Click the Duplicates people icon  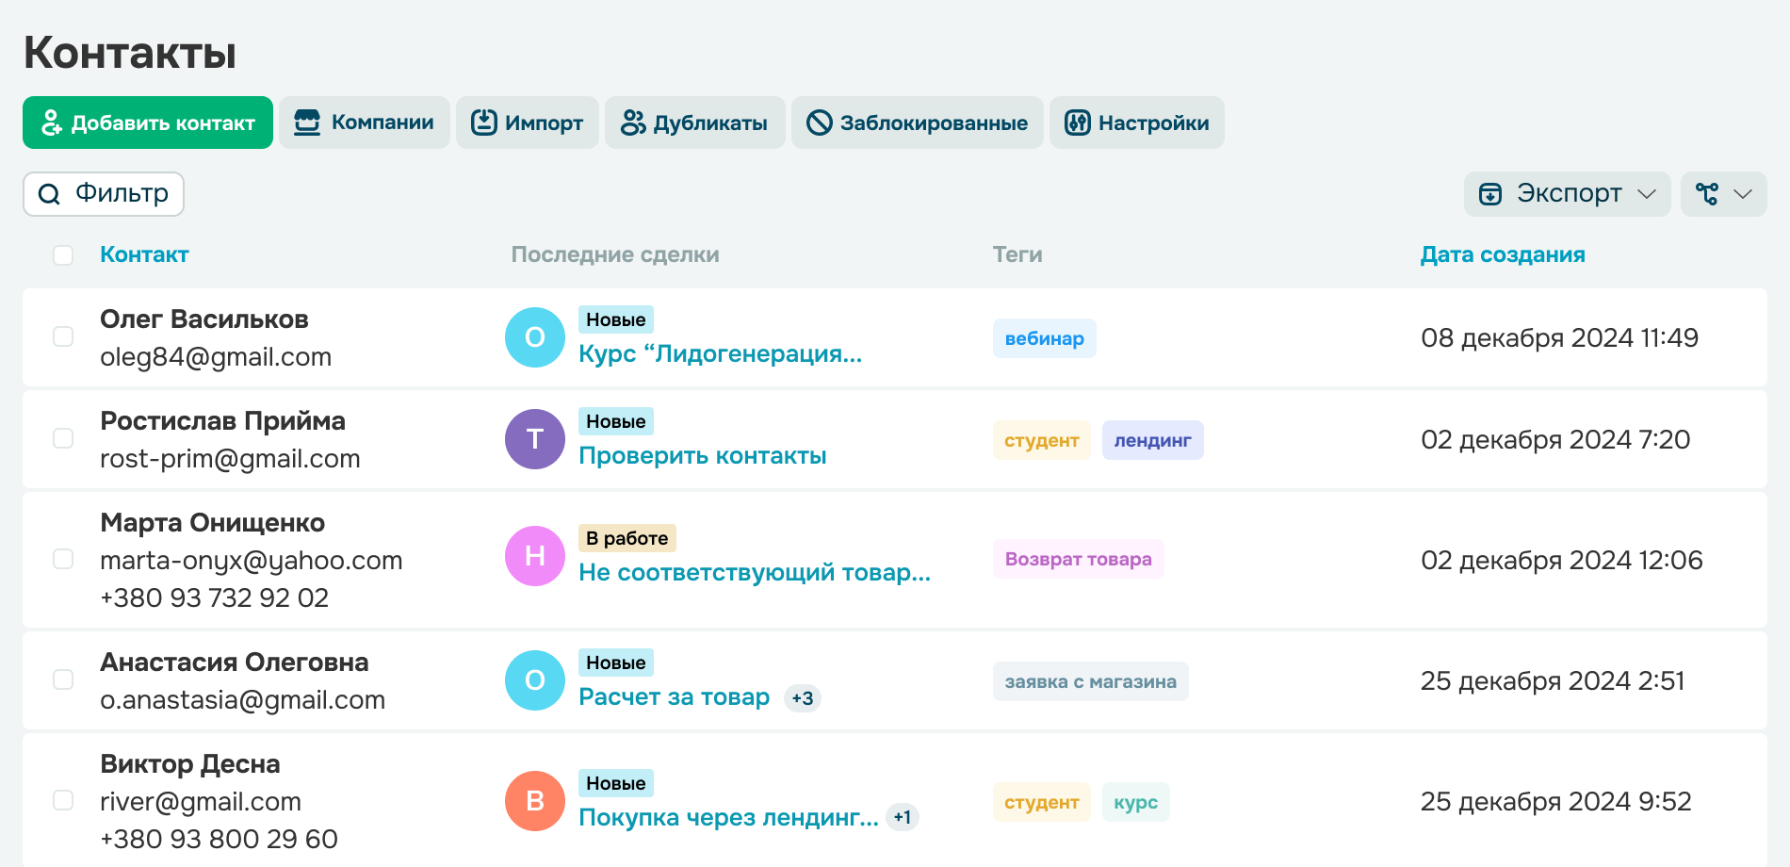tap(633, 123)
